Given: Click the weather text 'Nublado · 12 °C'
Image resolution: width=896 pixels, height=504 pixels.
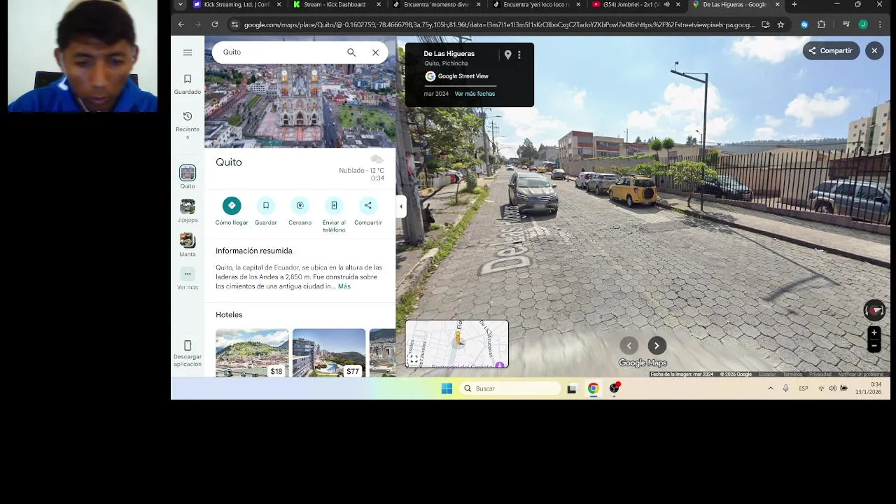Looking at the screenshot, I should click(x=361, y=171).
